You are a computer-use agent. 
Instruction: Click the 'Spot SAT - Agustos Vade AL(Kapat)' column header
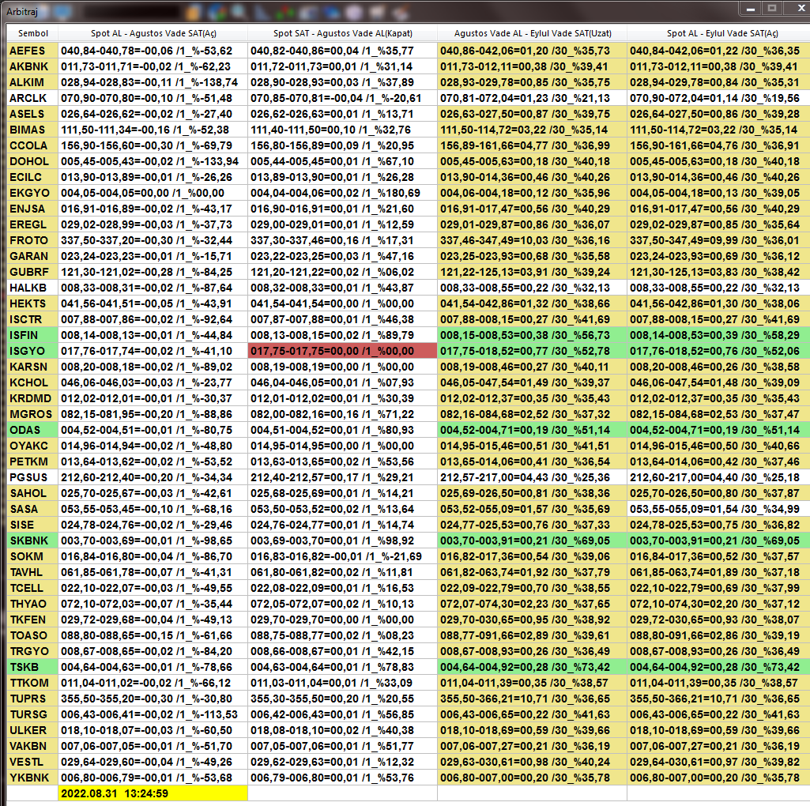tap(342, 33)
